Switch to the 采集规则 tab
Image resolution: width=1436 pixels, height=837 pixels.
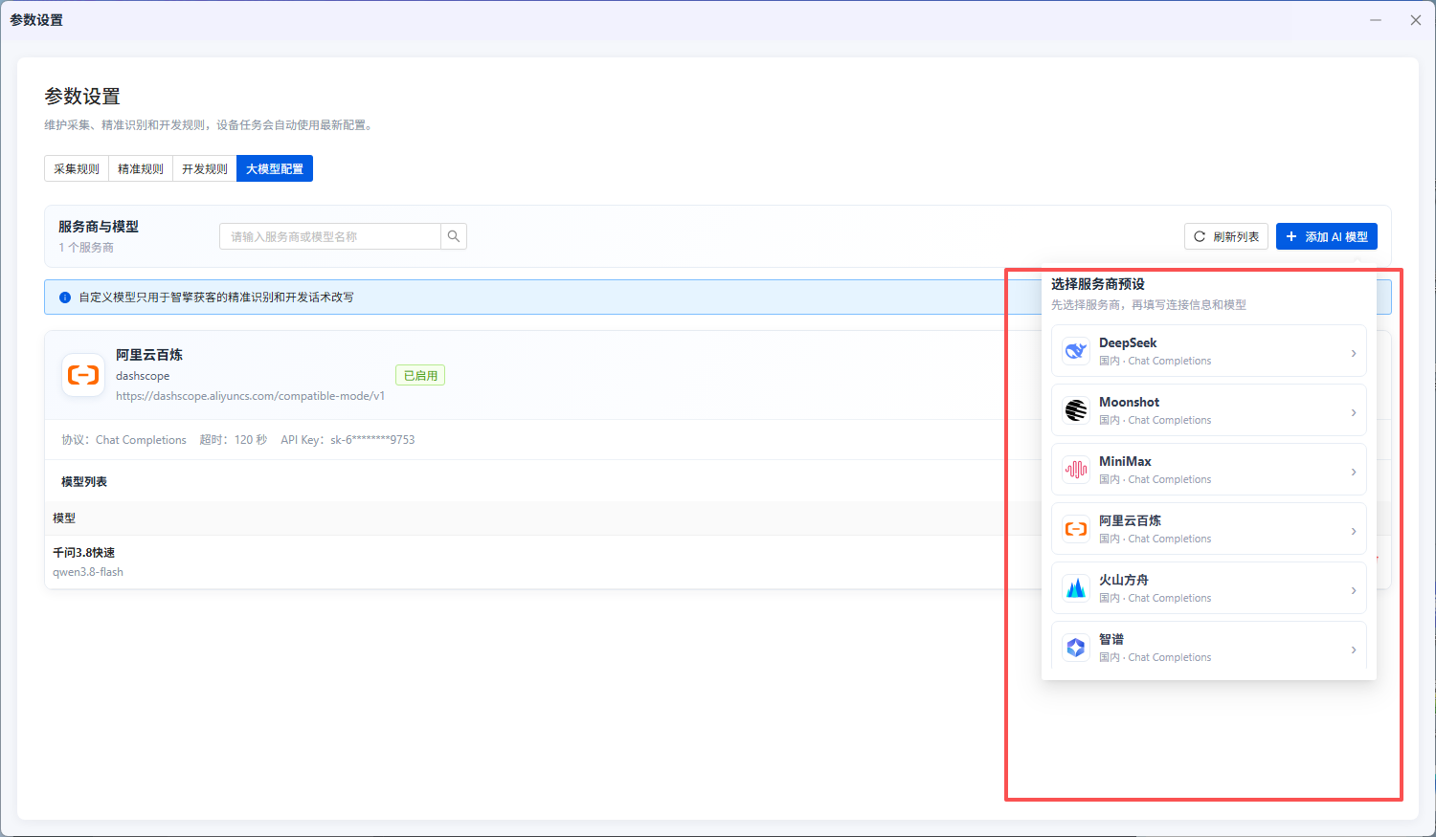77,168
